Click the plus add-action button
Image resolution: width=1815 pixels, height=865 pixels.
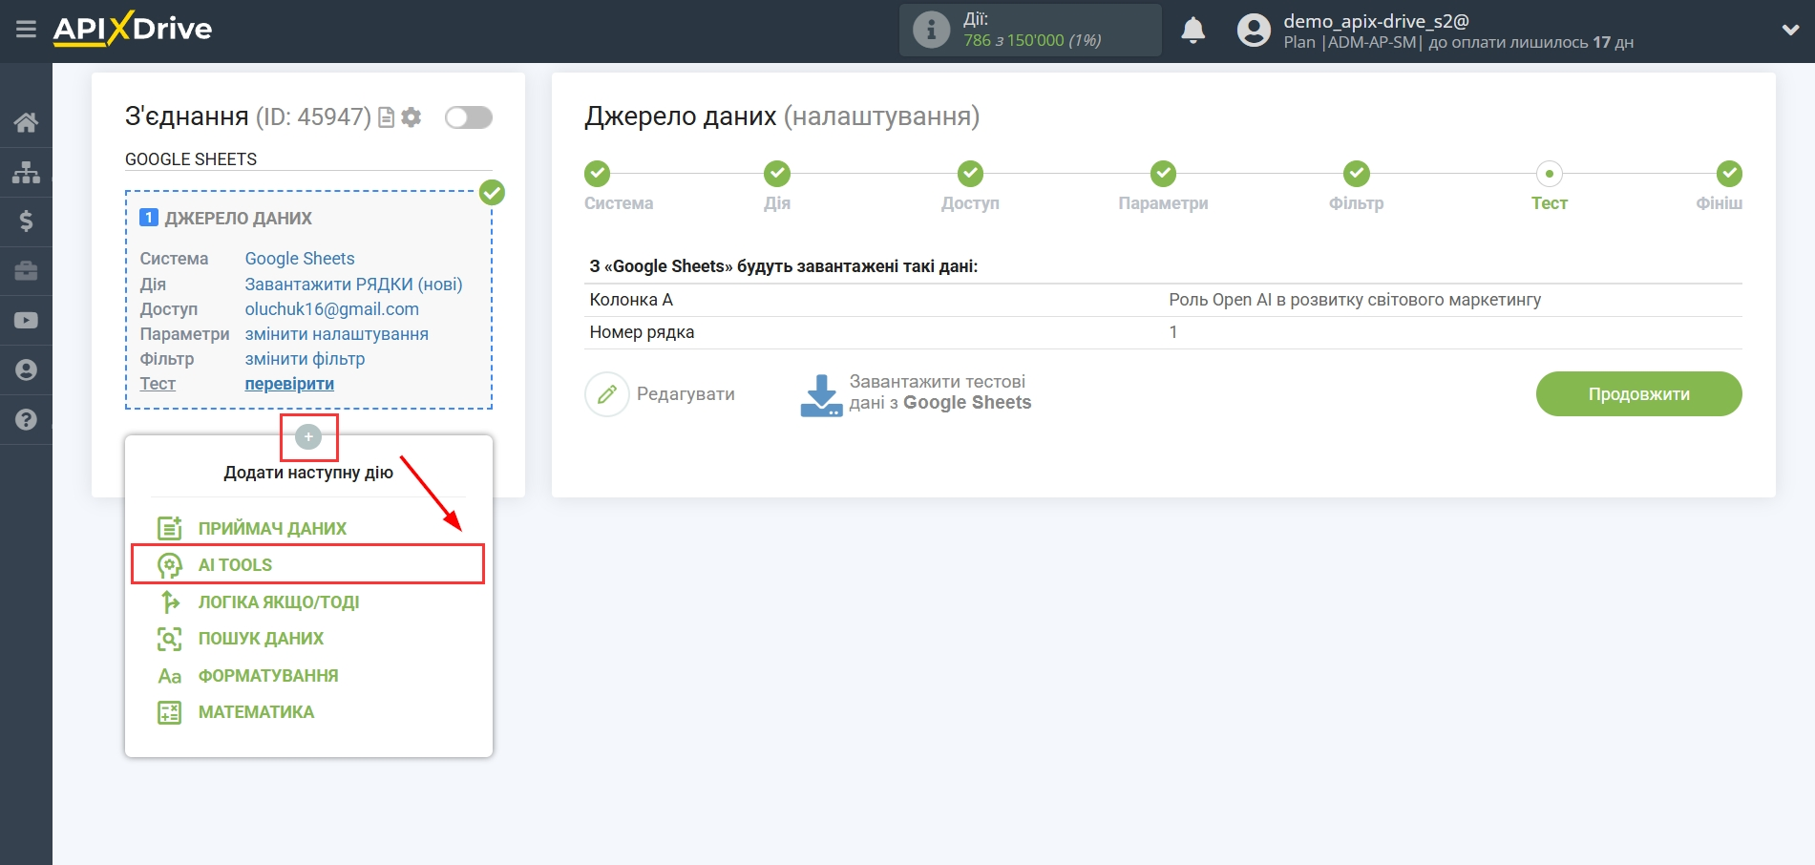pos(308,437)
